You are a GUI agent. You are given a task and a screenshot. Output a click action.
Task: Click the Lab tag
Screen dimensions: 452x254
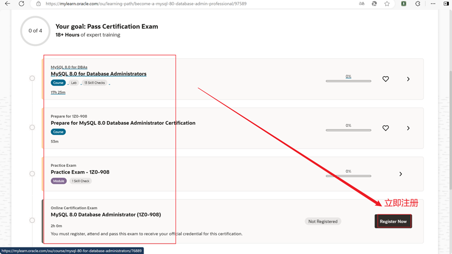pyautogui.click(x=74, y=82)
